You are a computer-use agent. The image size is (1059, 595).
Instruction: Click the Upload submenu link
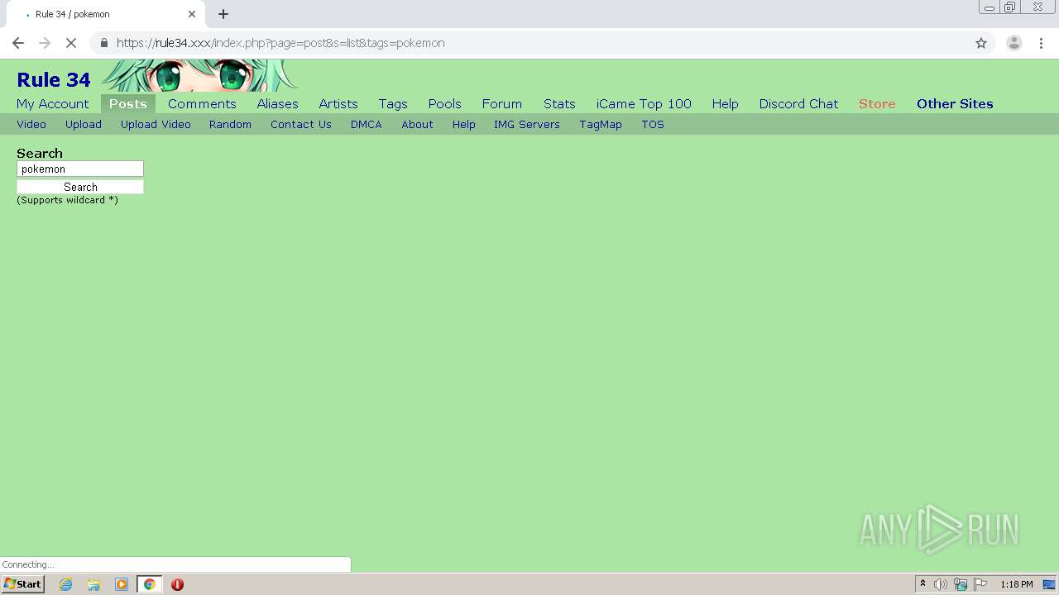click(84, 125)
